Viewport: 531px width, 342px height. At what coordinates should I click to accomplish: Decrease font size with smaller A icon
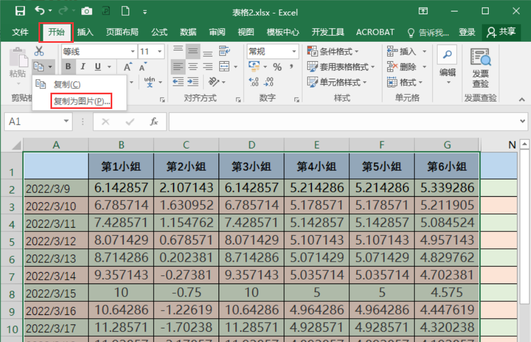pos(143,67)
